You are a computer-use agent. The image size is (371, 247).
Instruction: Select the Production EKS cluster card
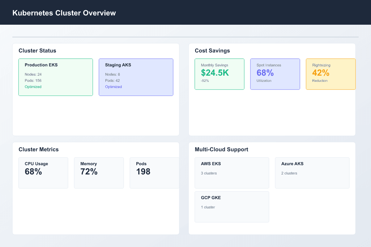point(56,77)
